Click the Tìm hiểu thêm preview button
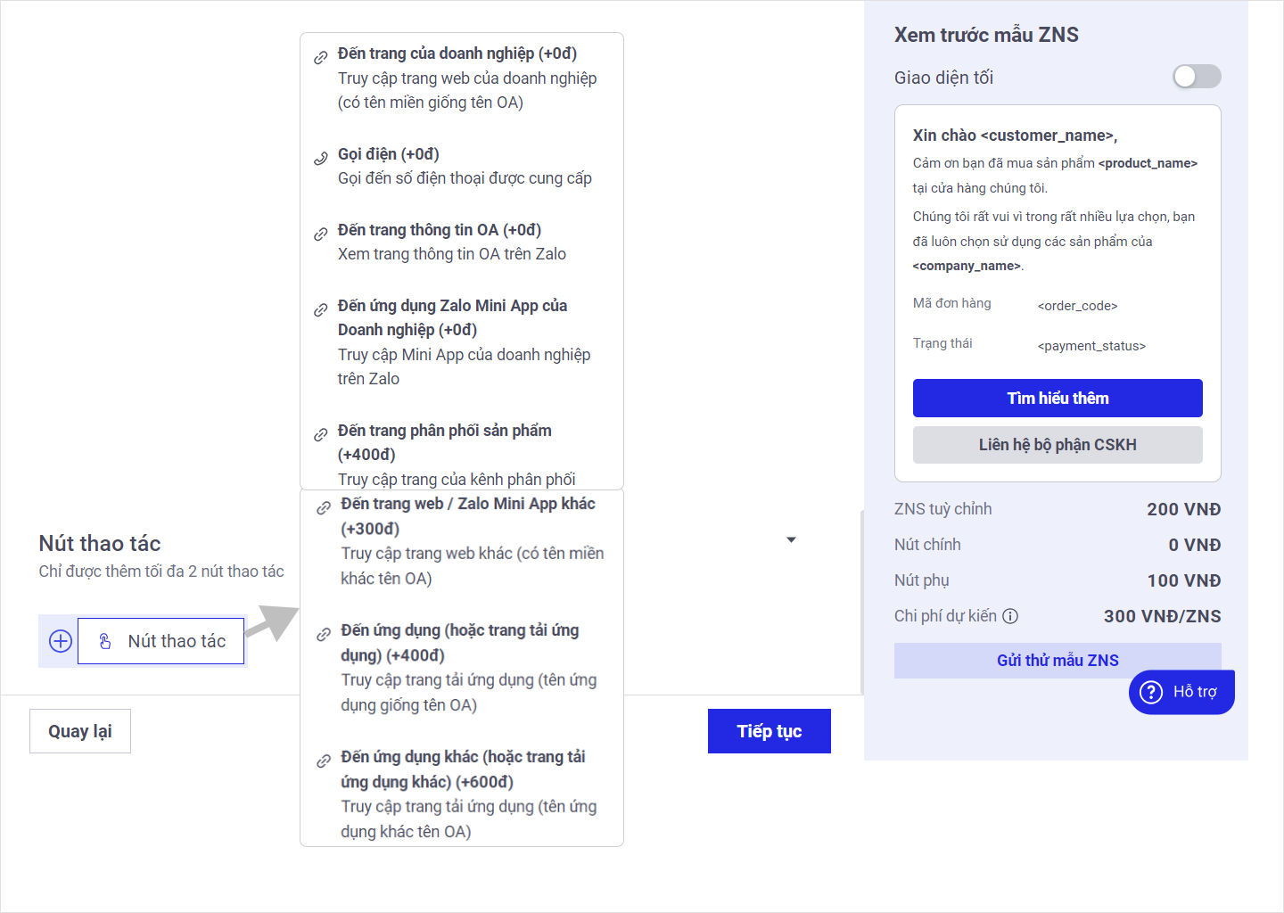1284x913 pixels. 1058,399
